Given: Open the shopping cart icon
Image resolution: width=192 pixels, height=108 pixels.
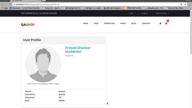Looking at the screenshot, I should click(x=166, y=23).
